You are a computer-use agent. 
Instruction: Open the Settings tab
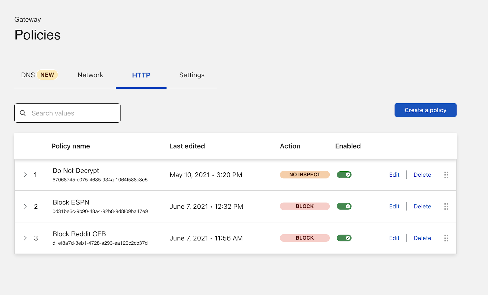pos(192,75)
